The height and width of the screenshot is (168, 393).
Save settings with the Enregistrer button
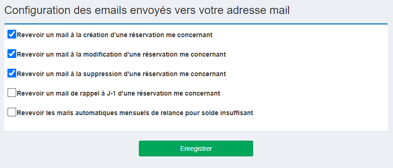196,149
